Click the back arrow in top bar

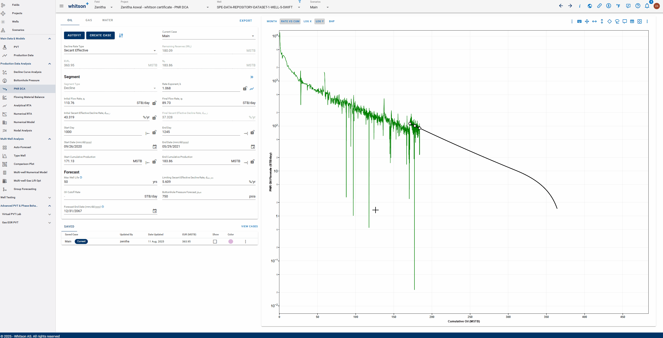(x=561, y=6)
